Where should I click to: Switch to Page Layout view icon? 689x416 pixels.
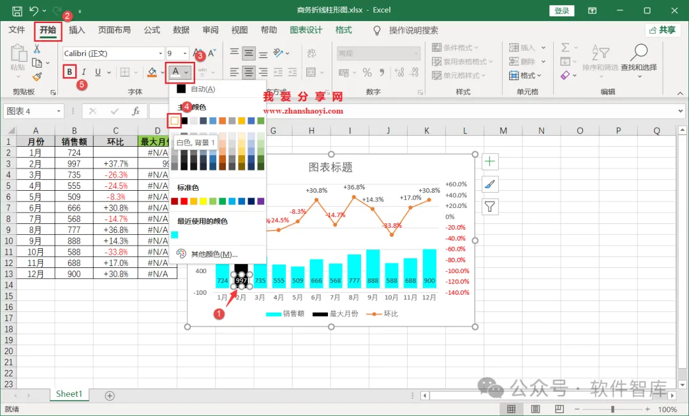(x=535, y=409)
